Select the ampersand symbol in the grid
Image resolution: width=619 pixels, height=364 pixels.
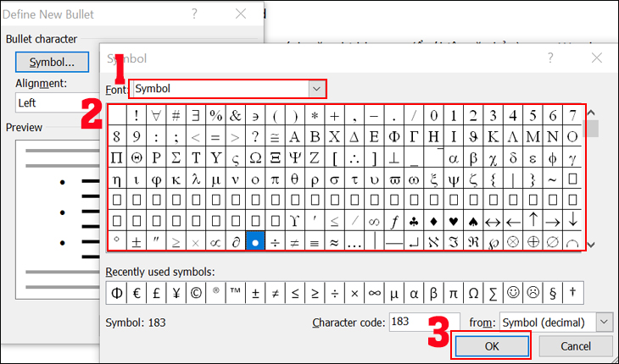pyautogui.click(x=235, y=115)
